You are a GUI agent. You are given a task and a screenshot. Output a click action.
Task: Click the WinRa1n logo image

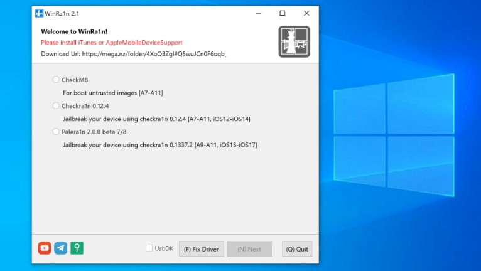click(294, 41)
